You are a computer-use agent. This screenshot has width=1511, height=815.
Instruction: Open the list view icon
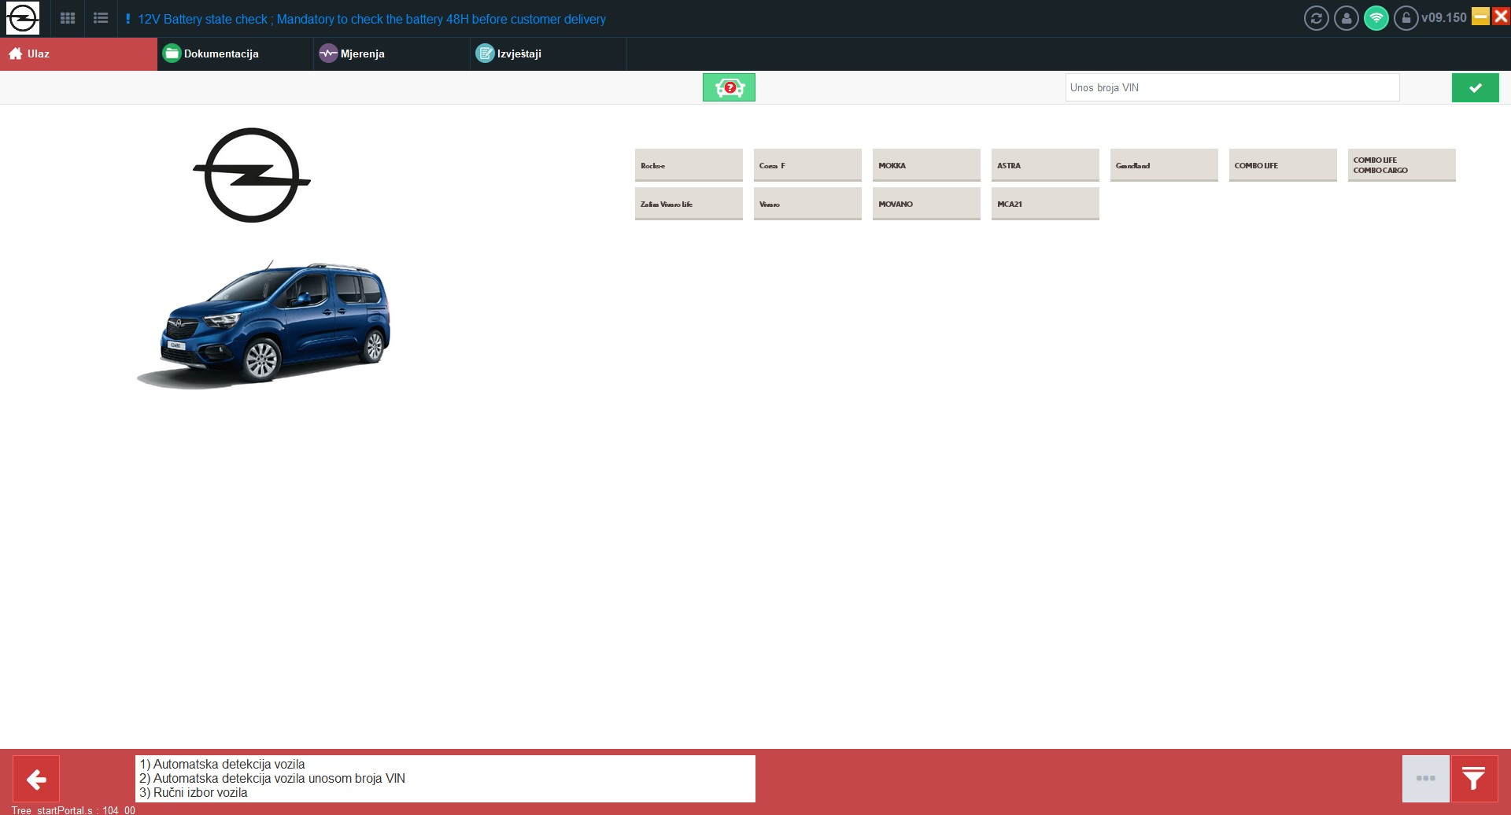coord(101,18)
